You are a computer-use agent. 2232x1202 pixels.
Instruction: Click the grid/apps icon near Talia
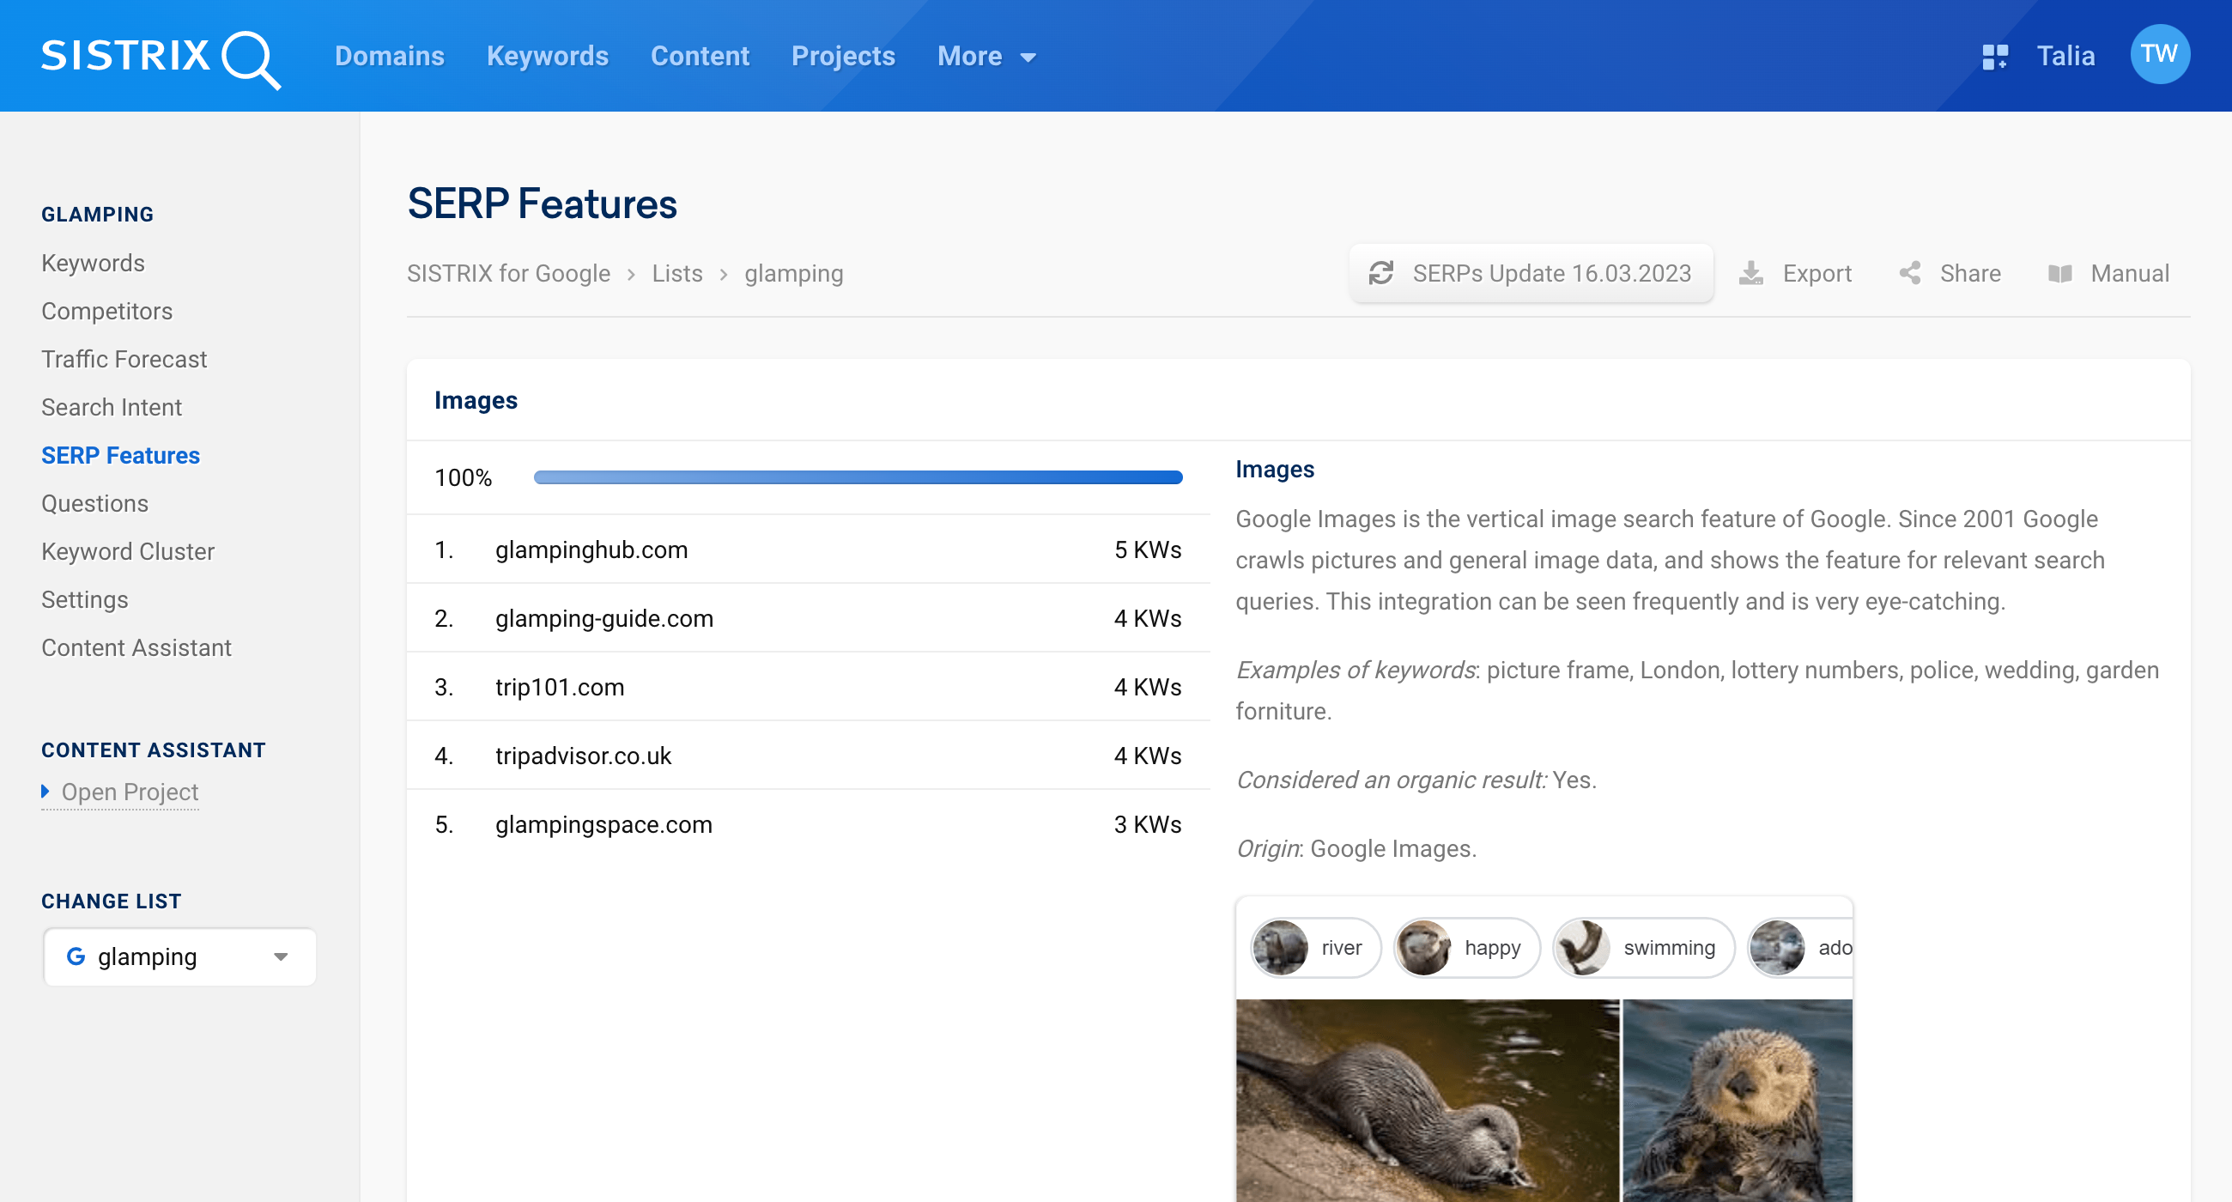coord(1993,55)
